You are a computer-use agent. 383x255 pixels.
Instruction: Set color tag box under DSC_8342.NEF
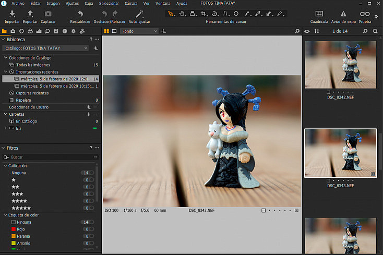point(328,92)
